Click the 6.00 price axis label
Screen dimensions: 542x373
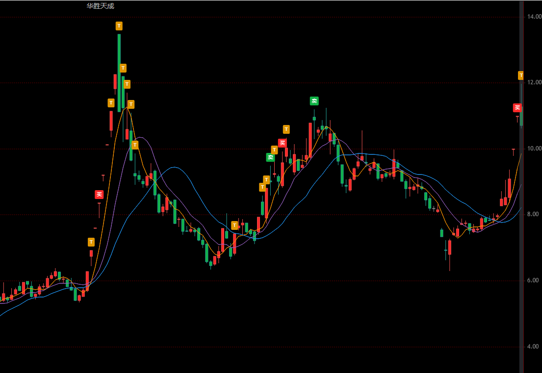(x=533, y=280)
